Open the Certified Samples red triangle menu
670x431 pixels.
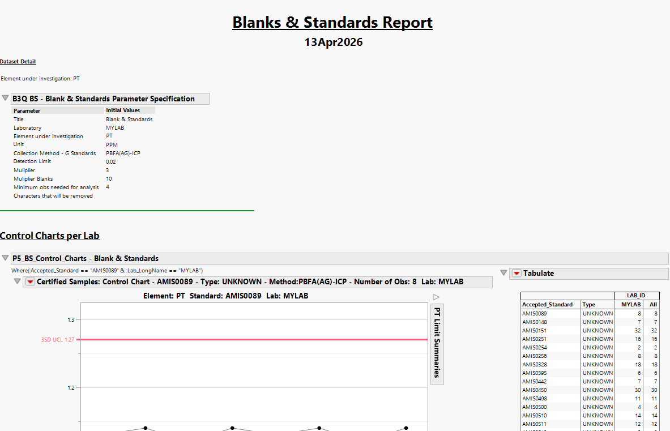pyautogui.click(x=29, y=282)
